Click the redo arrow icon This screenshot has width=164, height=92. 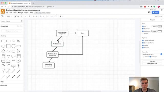click(x=25, y=16)
